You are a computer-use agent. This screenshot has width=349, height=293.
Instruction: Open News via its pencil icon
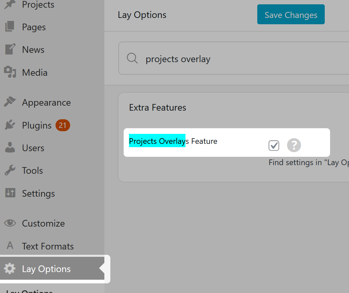click(10, 49)
